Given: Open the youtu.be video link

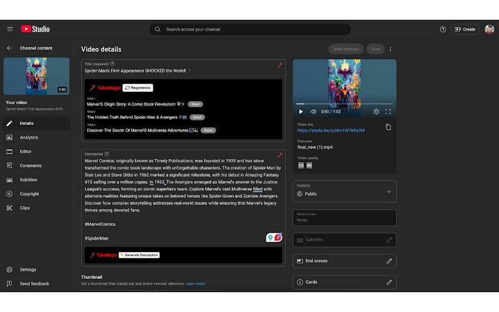Looking at the screenshot, I should tap(331, 130).
